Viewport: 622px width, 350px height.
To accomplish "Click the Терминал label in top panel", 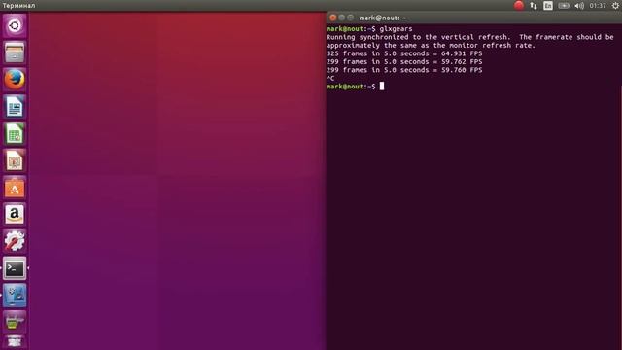I will (x=18, y=6).
